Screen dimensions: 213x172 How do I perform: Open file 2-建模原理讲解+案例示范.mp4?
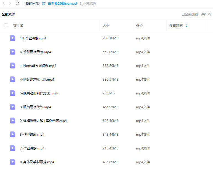point(43,121)
